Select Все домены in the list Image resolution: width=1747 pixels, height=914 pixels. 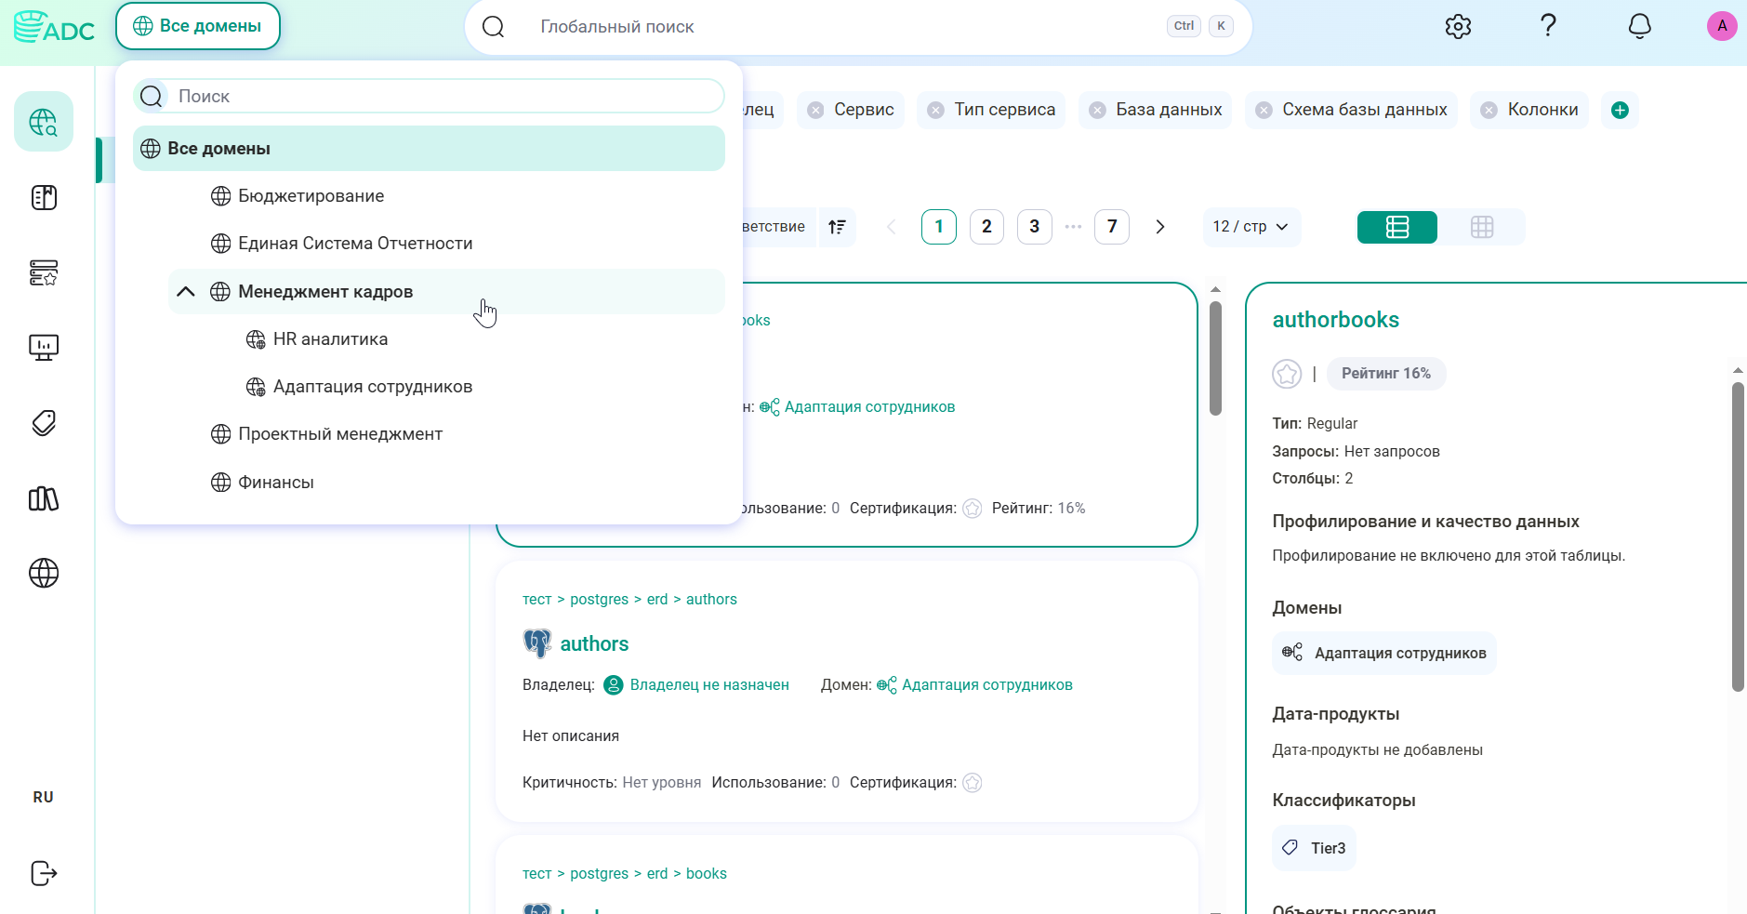[x=429, y=149]
